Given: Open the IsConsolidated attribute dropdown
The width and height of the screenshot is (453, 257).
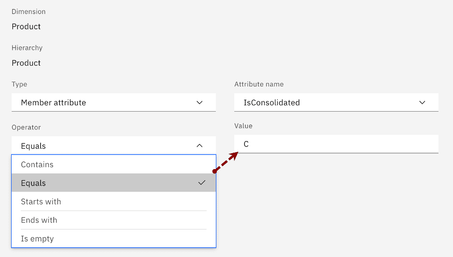Looking at the screenshot, I should (x=336, y=102).
